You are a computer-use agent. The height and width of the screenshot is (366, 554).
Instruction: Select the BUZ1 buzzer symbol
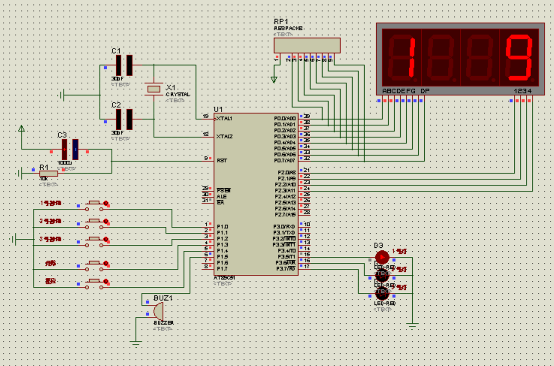(158, 311)
